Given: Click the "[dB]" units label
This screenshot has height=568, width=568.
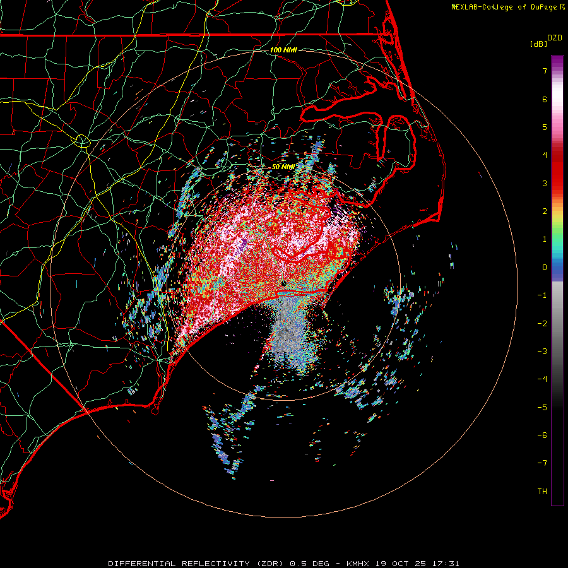Looking at the screenshot, I should click(x=538, y=44).
